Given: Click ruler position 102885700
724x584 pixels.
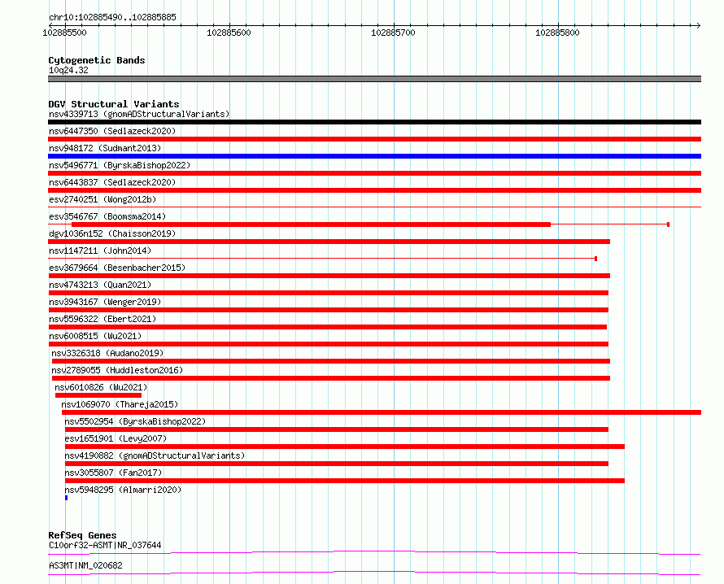Looking at the screenshot, I should 394,33.
